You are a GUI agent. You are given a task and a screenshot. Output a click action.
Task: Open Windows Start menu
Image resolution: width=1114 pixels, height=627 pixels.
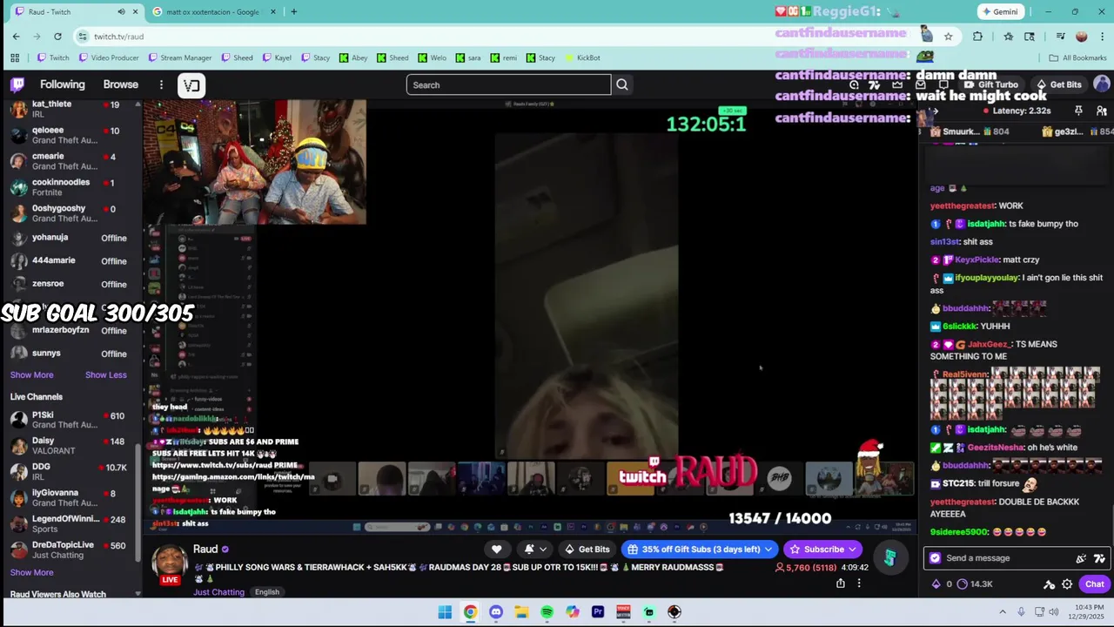445,612
